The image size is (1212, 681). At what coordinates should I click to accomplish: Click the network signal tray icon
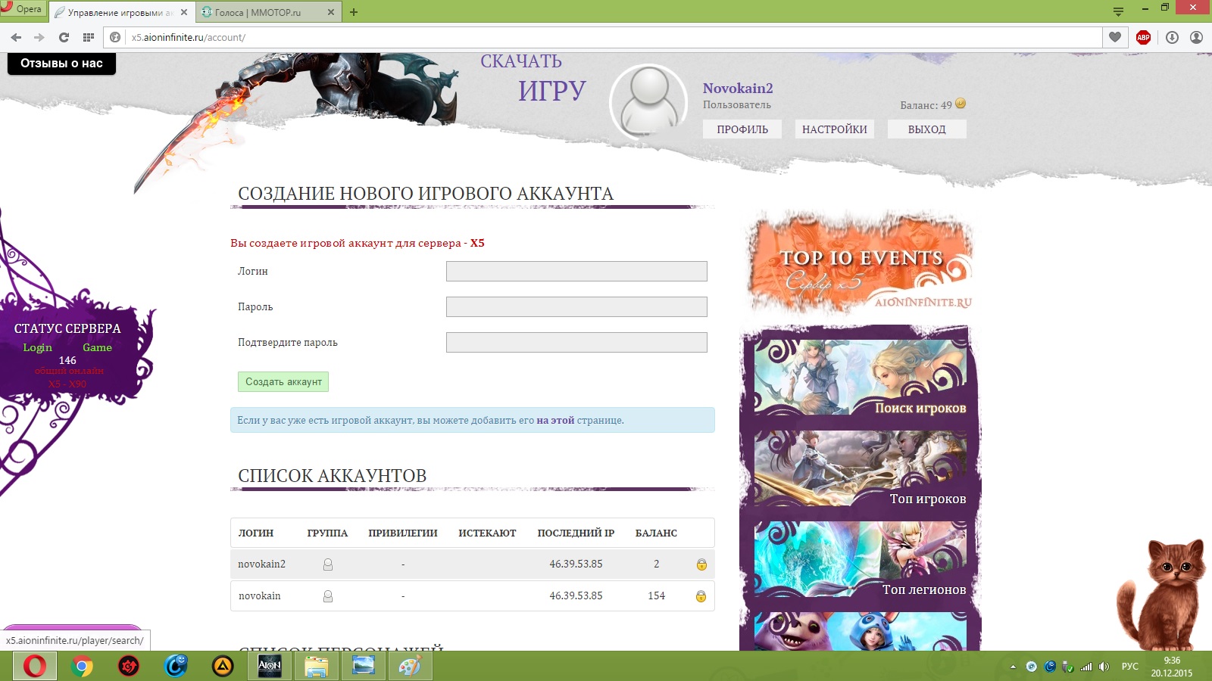1086,667
